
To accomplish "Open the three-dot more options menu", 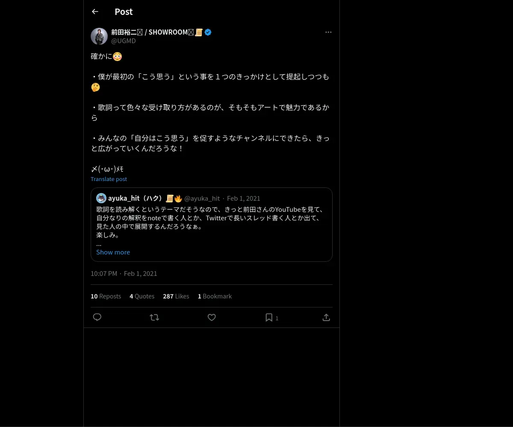I will (328, 32).
